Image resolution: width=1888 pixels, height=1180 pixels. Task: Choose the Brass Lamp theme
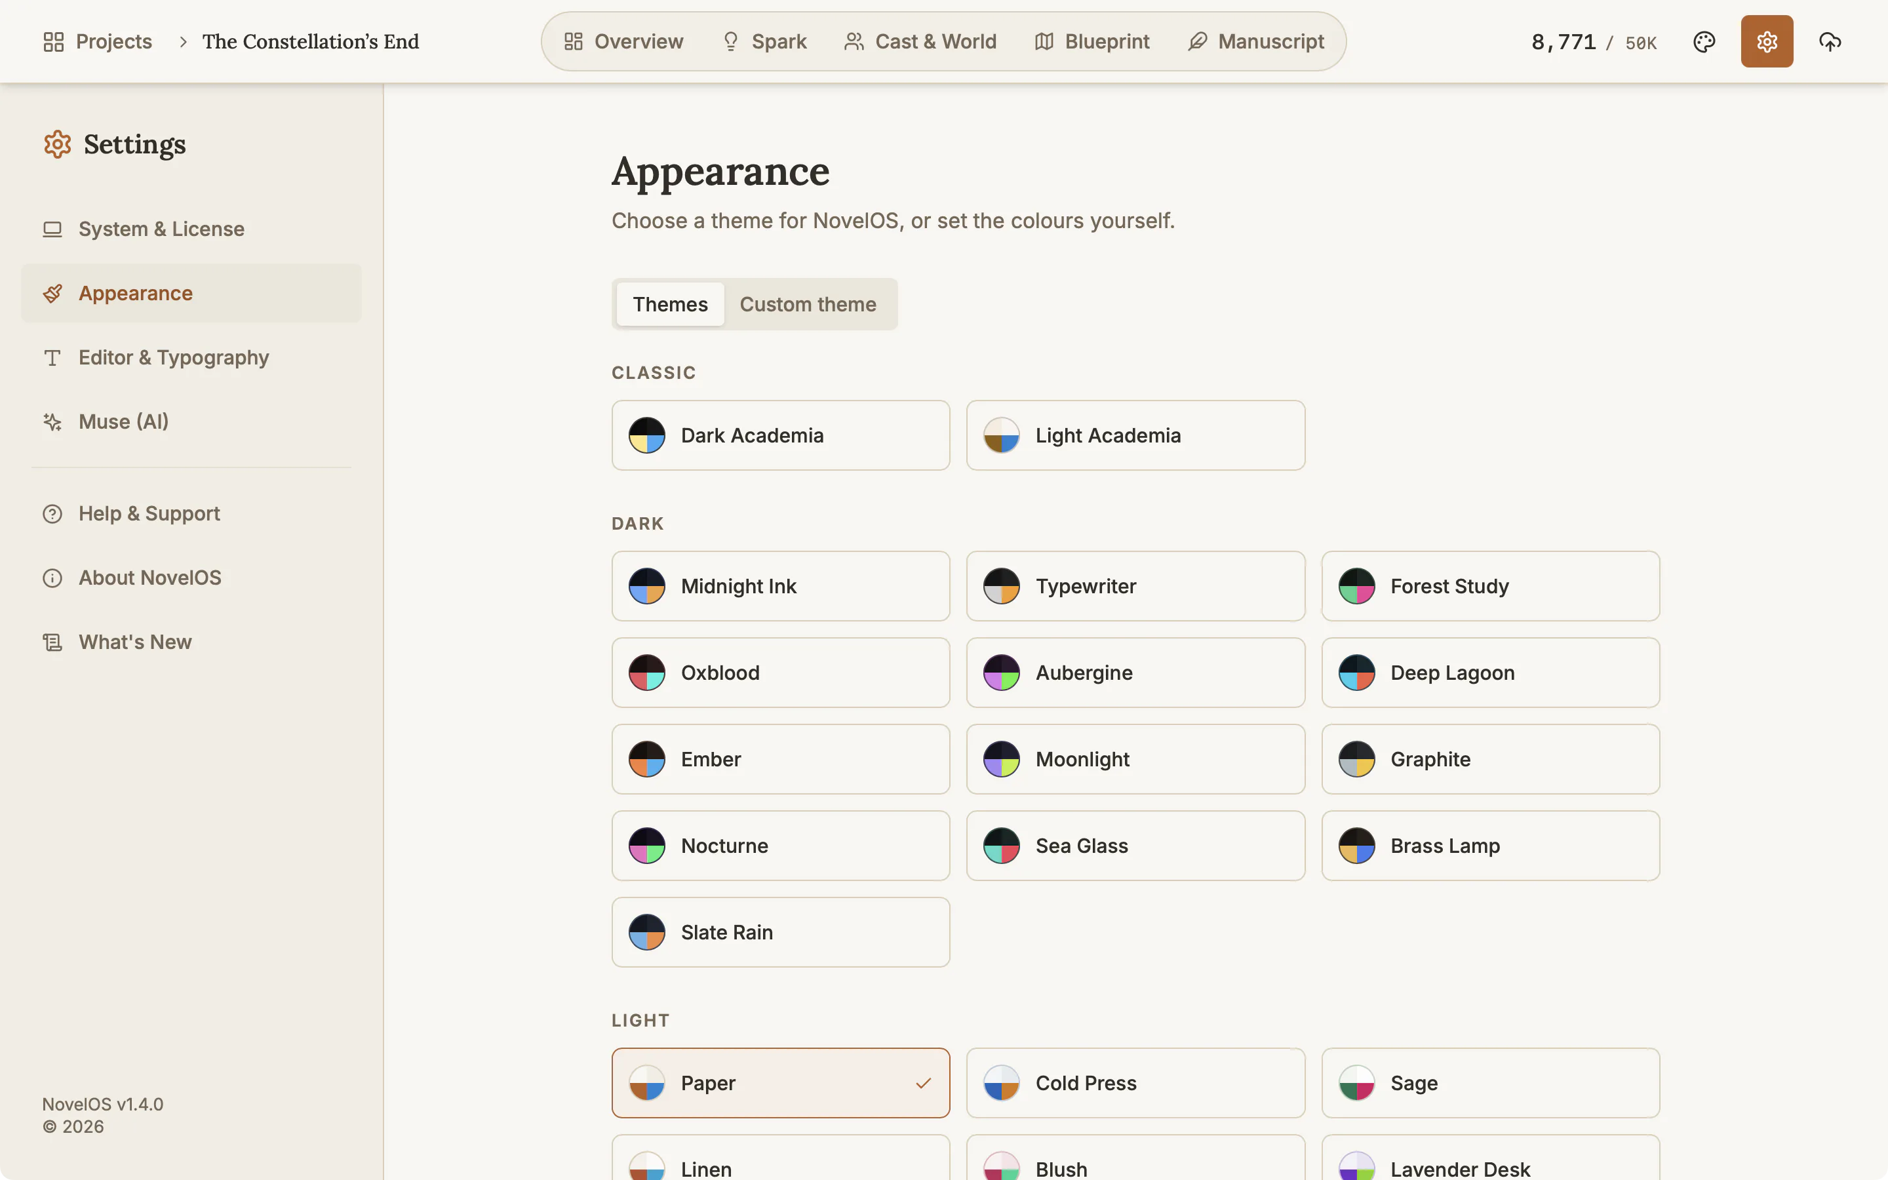click(x=1490, y=846)
